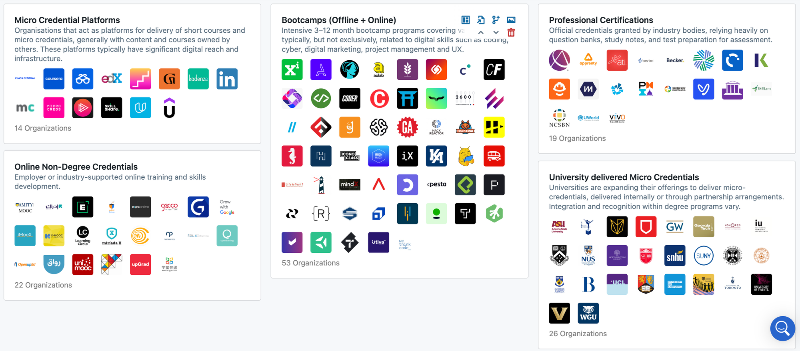Select the Becker logo
Viewport: 800px width, 351px height.
point(675,60)
